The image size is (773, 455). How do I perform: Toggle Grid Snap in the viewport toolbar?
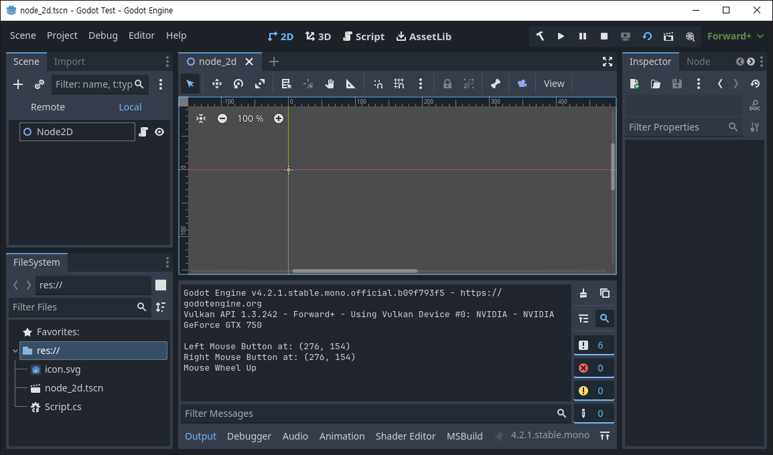(399, 84)
